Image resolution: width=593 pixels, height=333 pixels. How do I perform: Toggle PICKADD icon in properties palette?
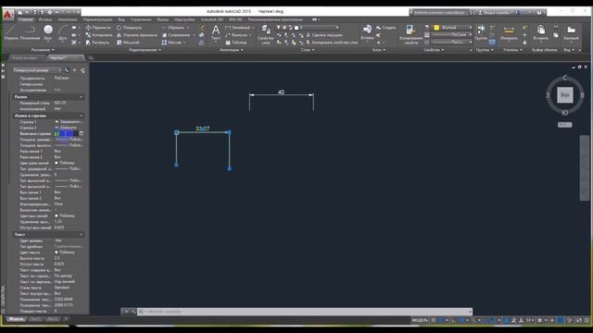tap(67, 70)
